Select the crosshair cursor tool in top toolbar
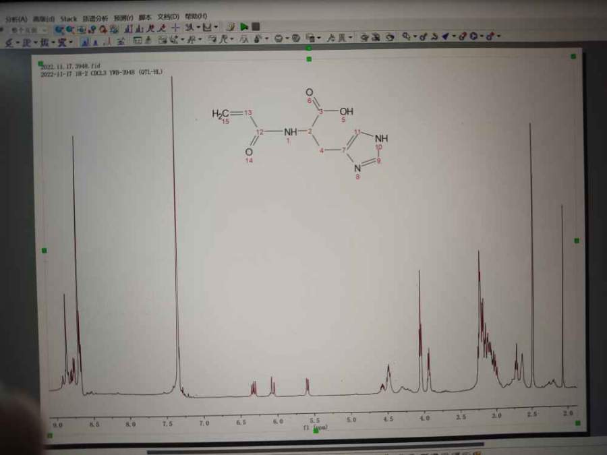The image size is (607, 455). (175, 28)
